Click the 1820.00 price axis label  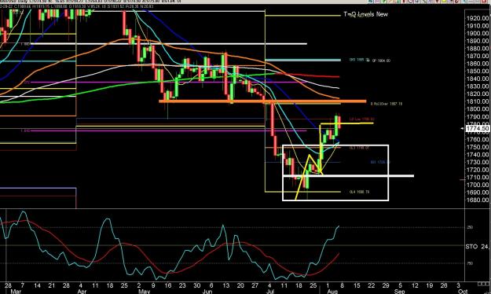(x=478, y=94)
